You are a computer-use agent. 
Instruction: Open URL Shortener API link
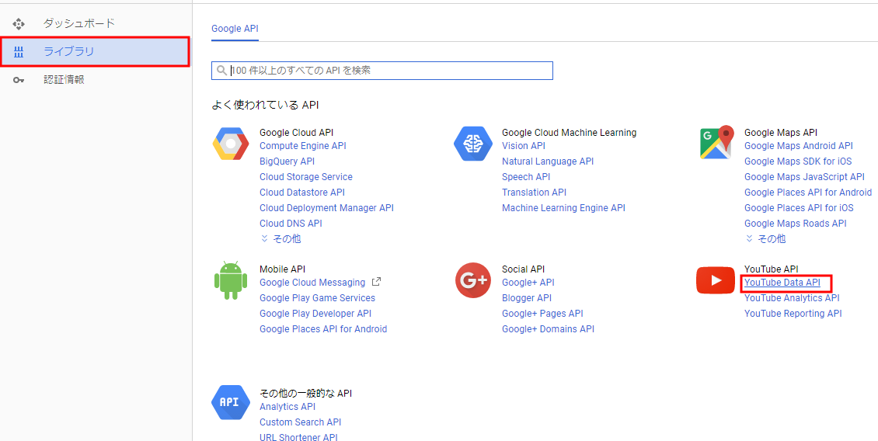pyautogui.click(x=299, y=436)
